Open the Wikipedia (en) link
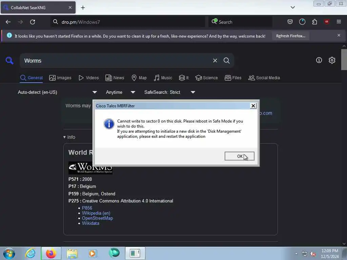The height and width of the screenshot is (260, 347). 96,213
